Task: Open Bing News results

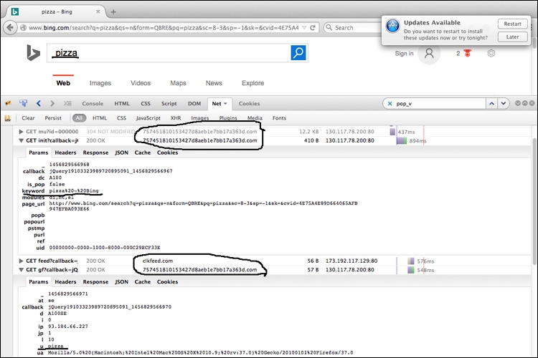Action: (x=214, y=83)
